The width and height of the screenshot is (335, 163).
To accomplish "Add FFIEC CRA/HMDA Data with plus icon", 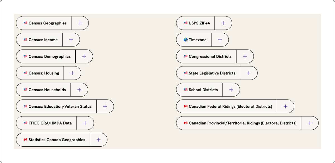I will [x=85, y=123].
